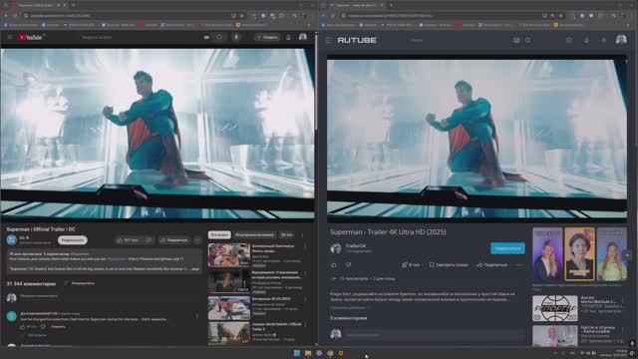This screenshot has height=359, width=638.
Task: Click the YouTube logo
Action: (30, 37)
